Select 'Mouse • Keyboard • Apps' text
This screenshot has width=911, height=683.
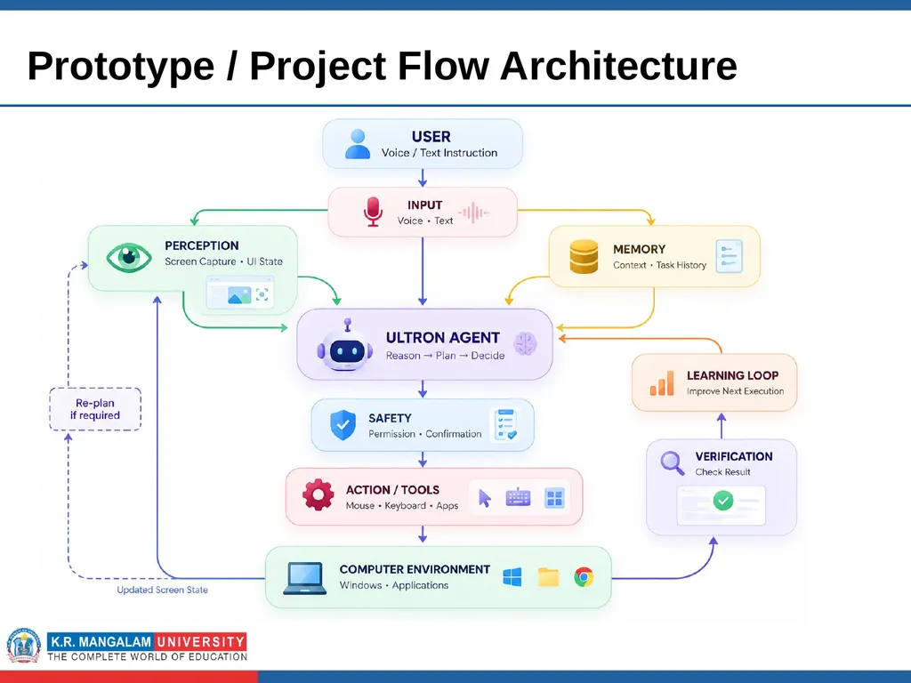[x=402, y=506]
